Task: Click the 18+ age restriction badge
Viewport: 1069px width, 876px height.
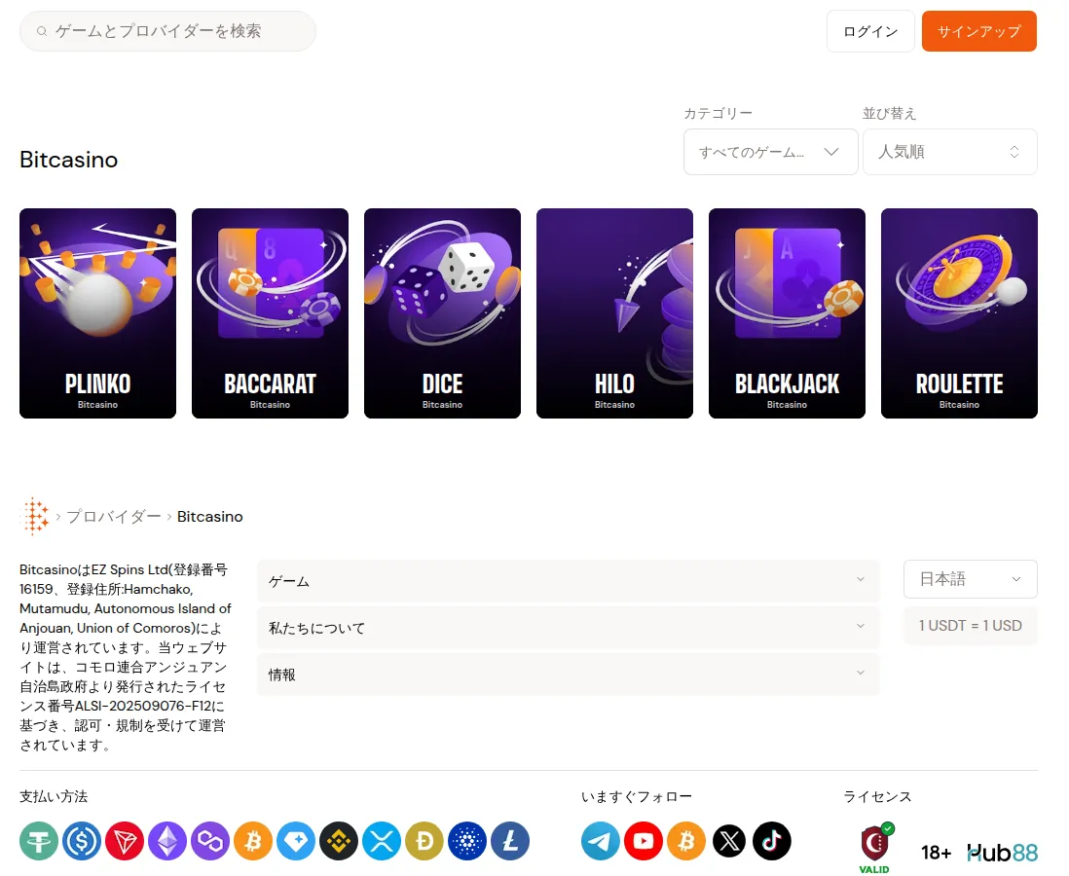Action: click(x=936, y=852)
